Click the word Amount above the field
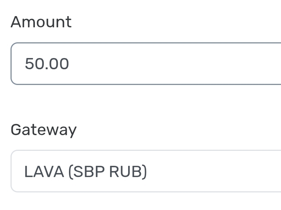 tap(41, 22)
